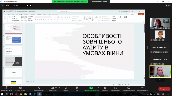The height and width of the screenshot is (96, 172).
Task: Click the red Share button
Action: [141, 14]
